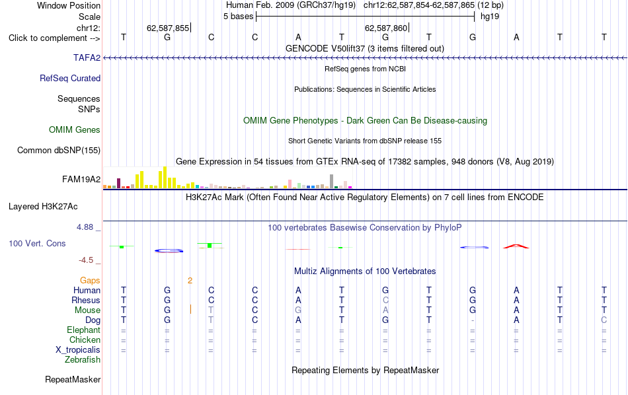Select the Elephant species row label
This screenshot has width=628, height=395.
84,330
